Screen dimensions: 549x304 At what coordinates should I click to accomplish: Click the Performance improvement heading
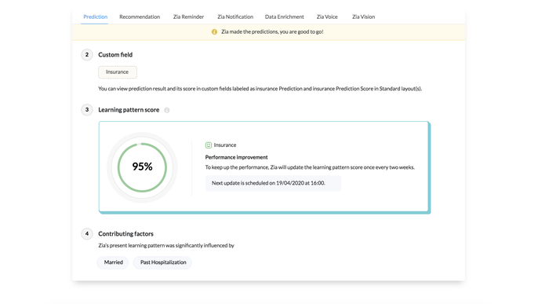236,157
